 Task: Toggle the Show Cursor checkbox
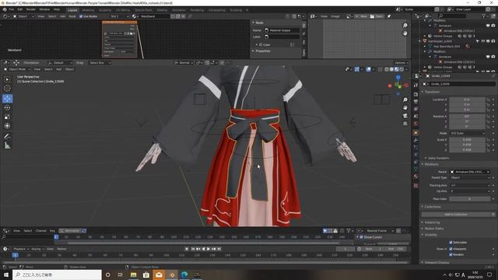361,237
